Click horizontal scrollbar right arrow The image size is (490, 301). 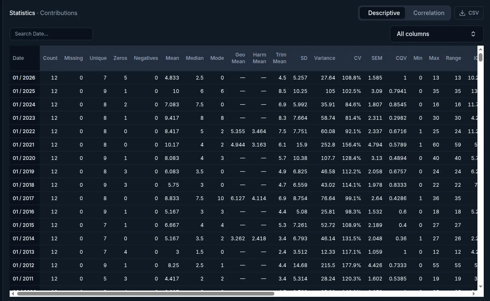(x=474, y=293)
